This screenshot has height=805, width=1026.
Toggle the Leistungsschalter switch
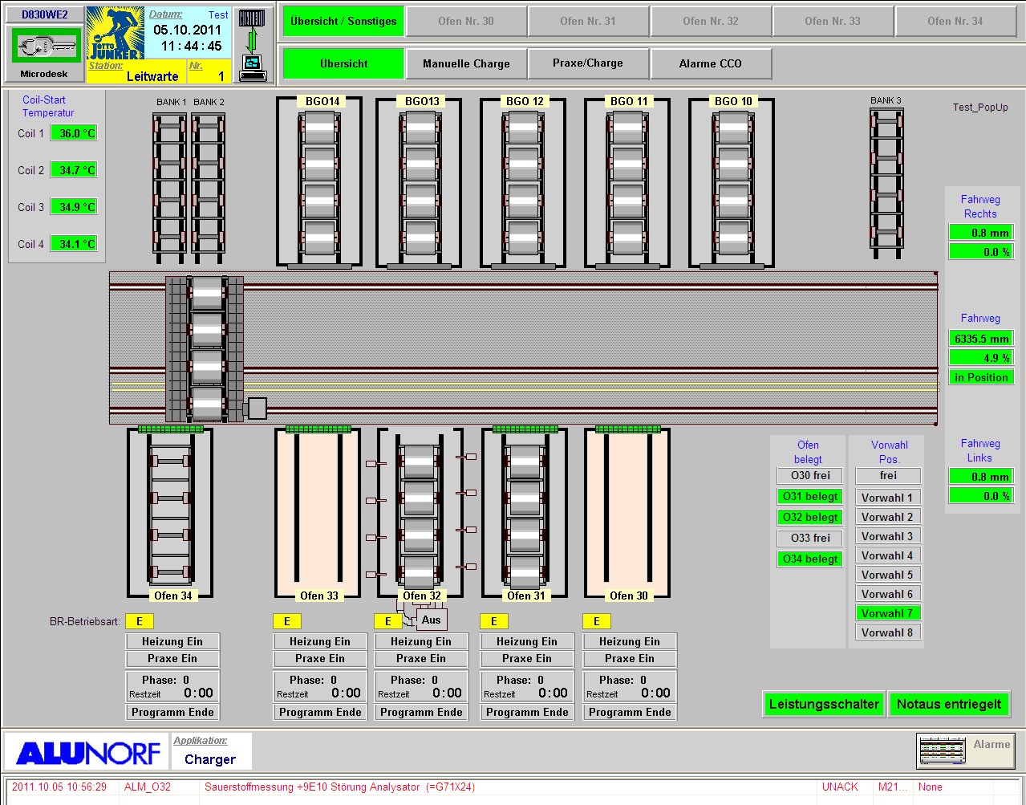pos(824,704)
